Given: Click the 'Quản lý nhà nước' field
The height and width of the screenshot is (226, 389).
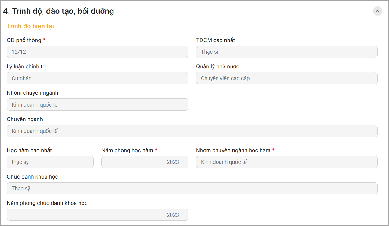Looking at the screenshot, I should coord(287,78).
